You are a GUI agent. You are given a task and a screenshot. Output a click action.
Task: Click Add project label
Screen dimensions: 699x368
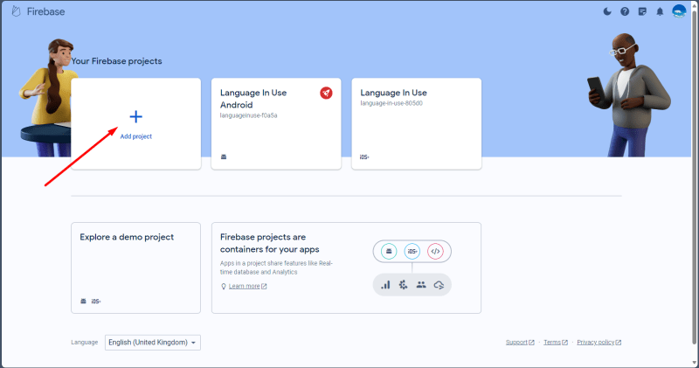[x=136, y=136]
